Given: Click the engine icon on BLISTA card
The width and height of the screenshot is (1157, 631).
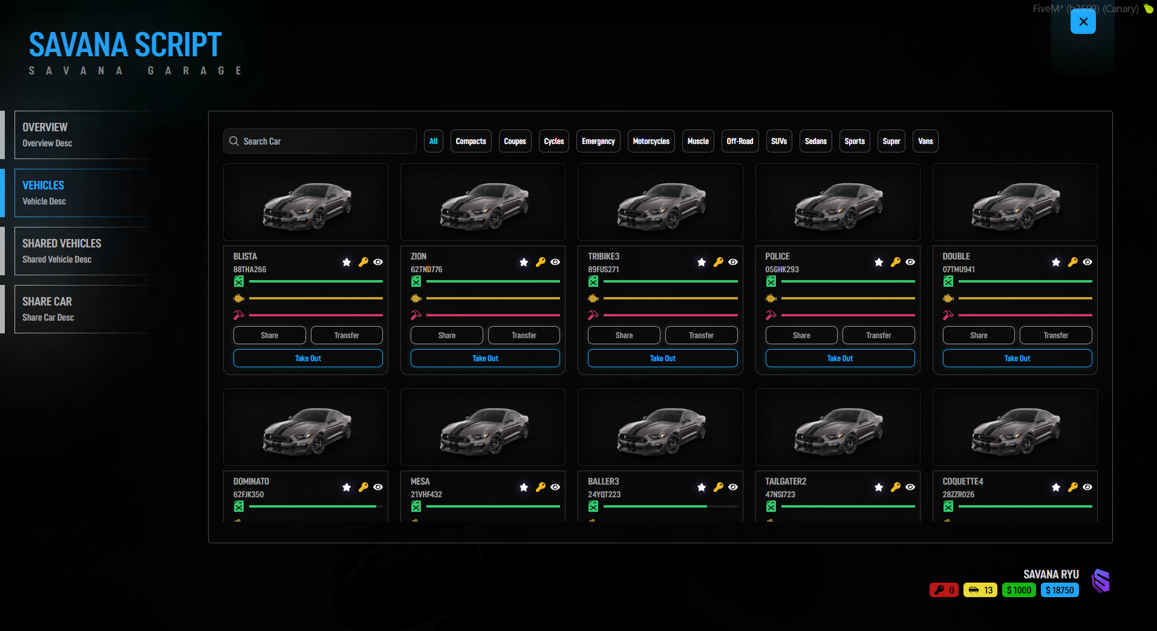Looking at the screenshot, I should [239, 298].
